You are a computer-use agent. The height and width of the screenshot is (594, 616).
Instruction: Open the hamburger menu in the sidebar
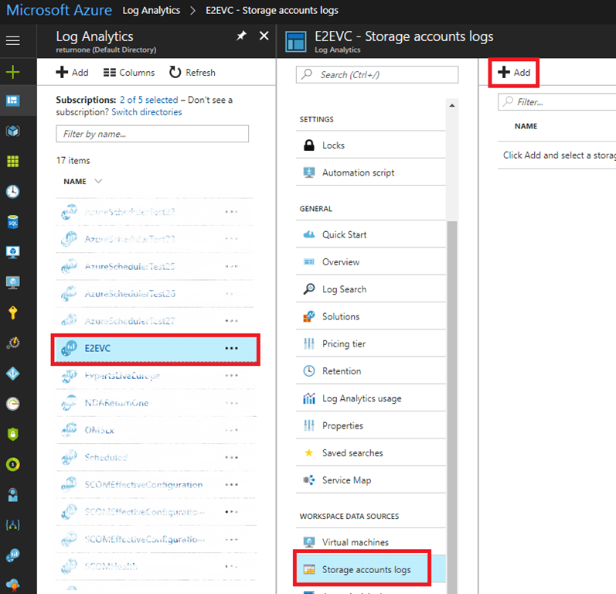[13, 40]
